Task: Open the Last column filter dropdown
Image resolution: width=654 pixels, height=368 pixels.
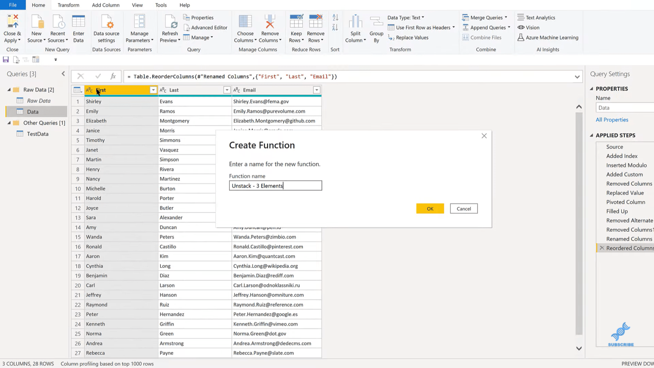Action: coord(227,90)
